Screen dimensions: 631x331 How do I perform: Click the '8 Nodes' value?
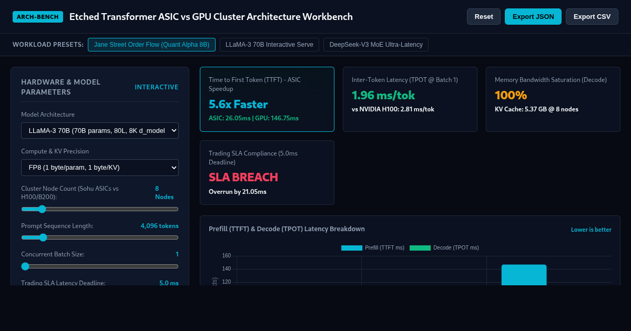click(x=164, y=193)
